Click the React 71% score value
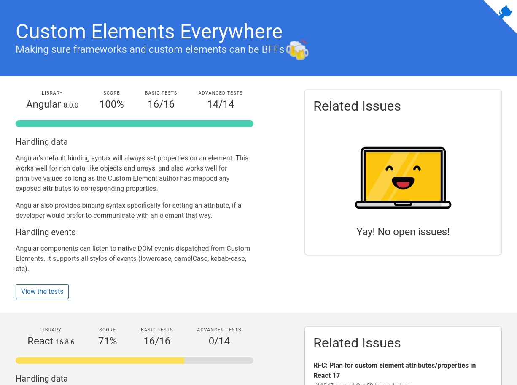Viewport: 517px width, 385px height. pyautogui.click(x=108, y=341)
